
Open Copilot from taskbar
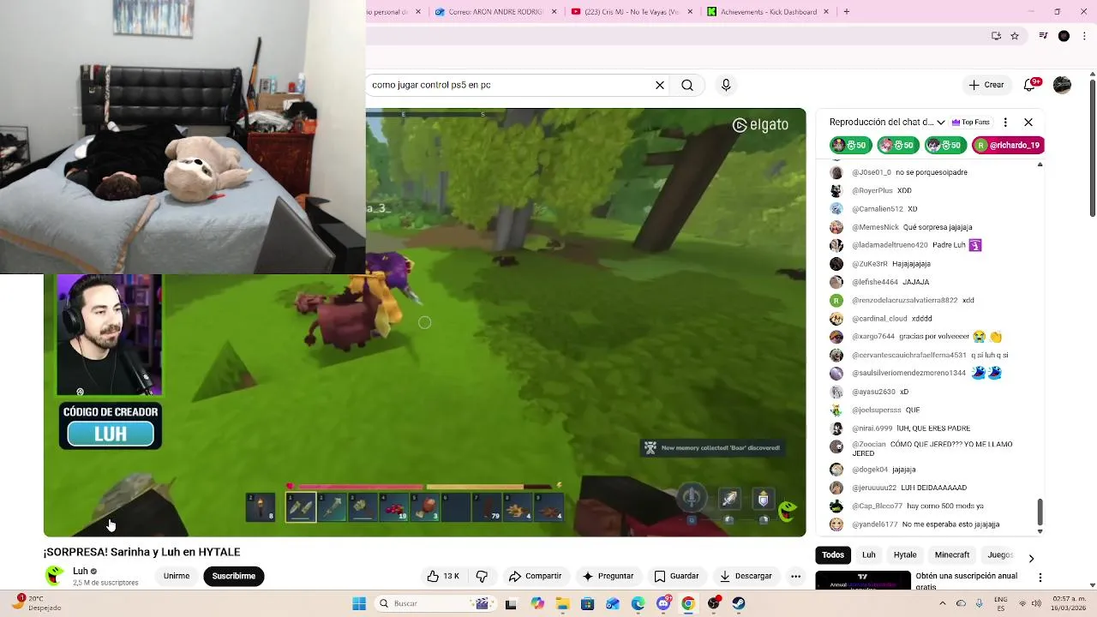click(537, 603)
